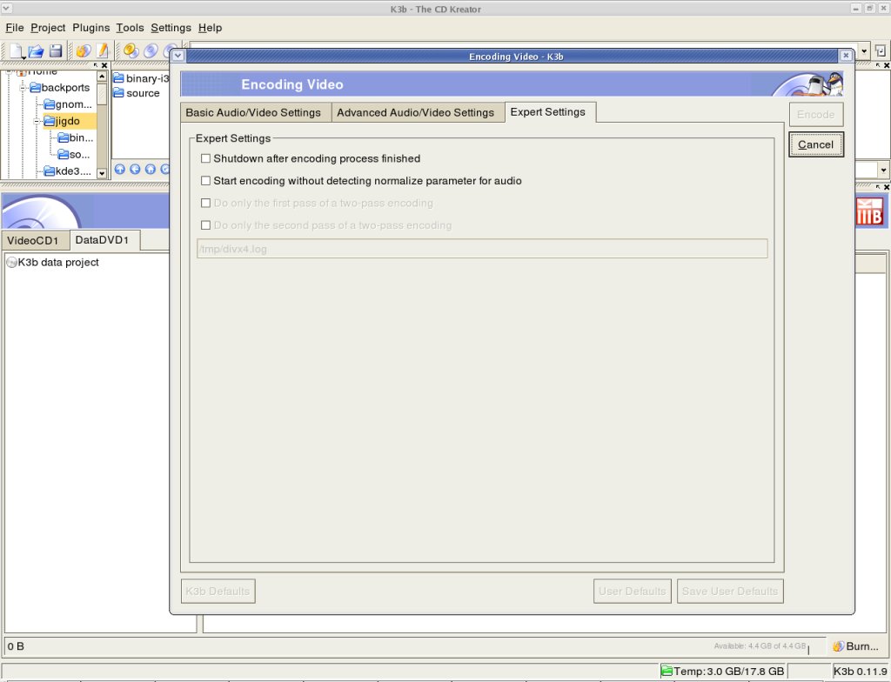Open a project via the folder icon
Viewport: 891px width, 682px height.
pos(36,51)
